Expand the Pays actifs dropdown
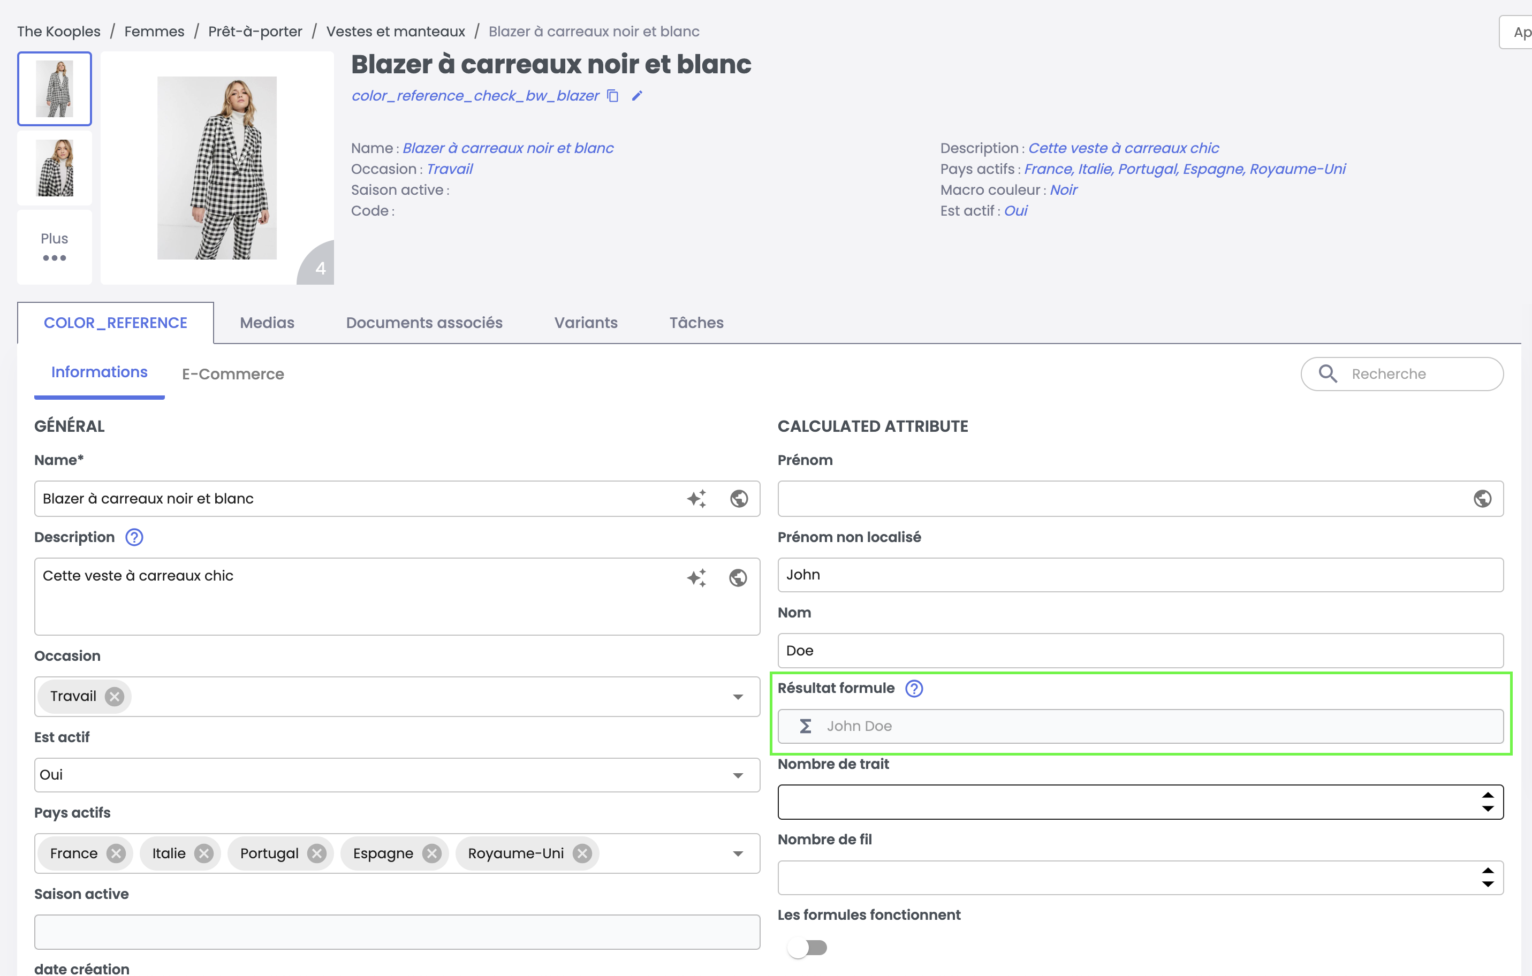 (x=738, y=853)
